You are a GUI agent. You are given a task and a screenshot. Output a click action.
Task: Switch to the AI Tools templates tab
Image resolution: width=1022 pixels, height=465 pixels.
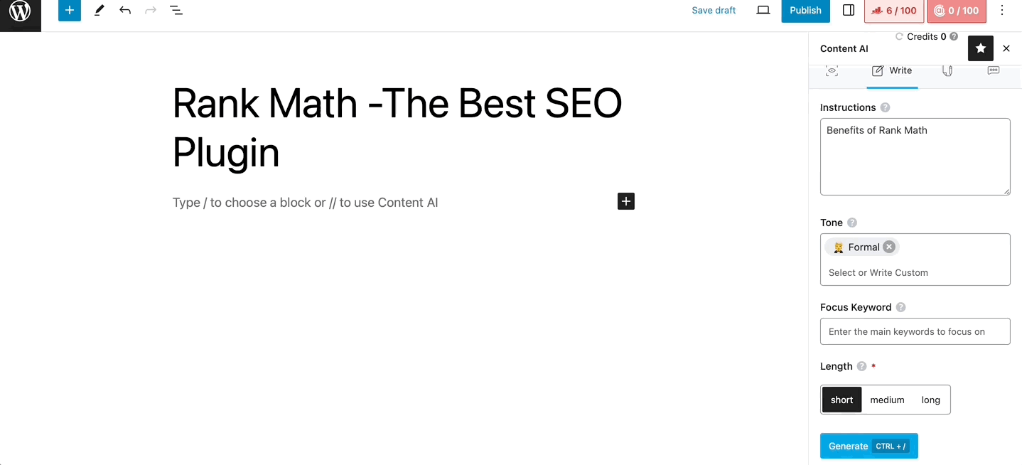click(x=947, y=70)
